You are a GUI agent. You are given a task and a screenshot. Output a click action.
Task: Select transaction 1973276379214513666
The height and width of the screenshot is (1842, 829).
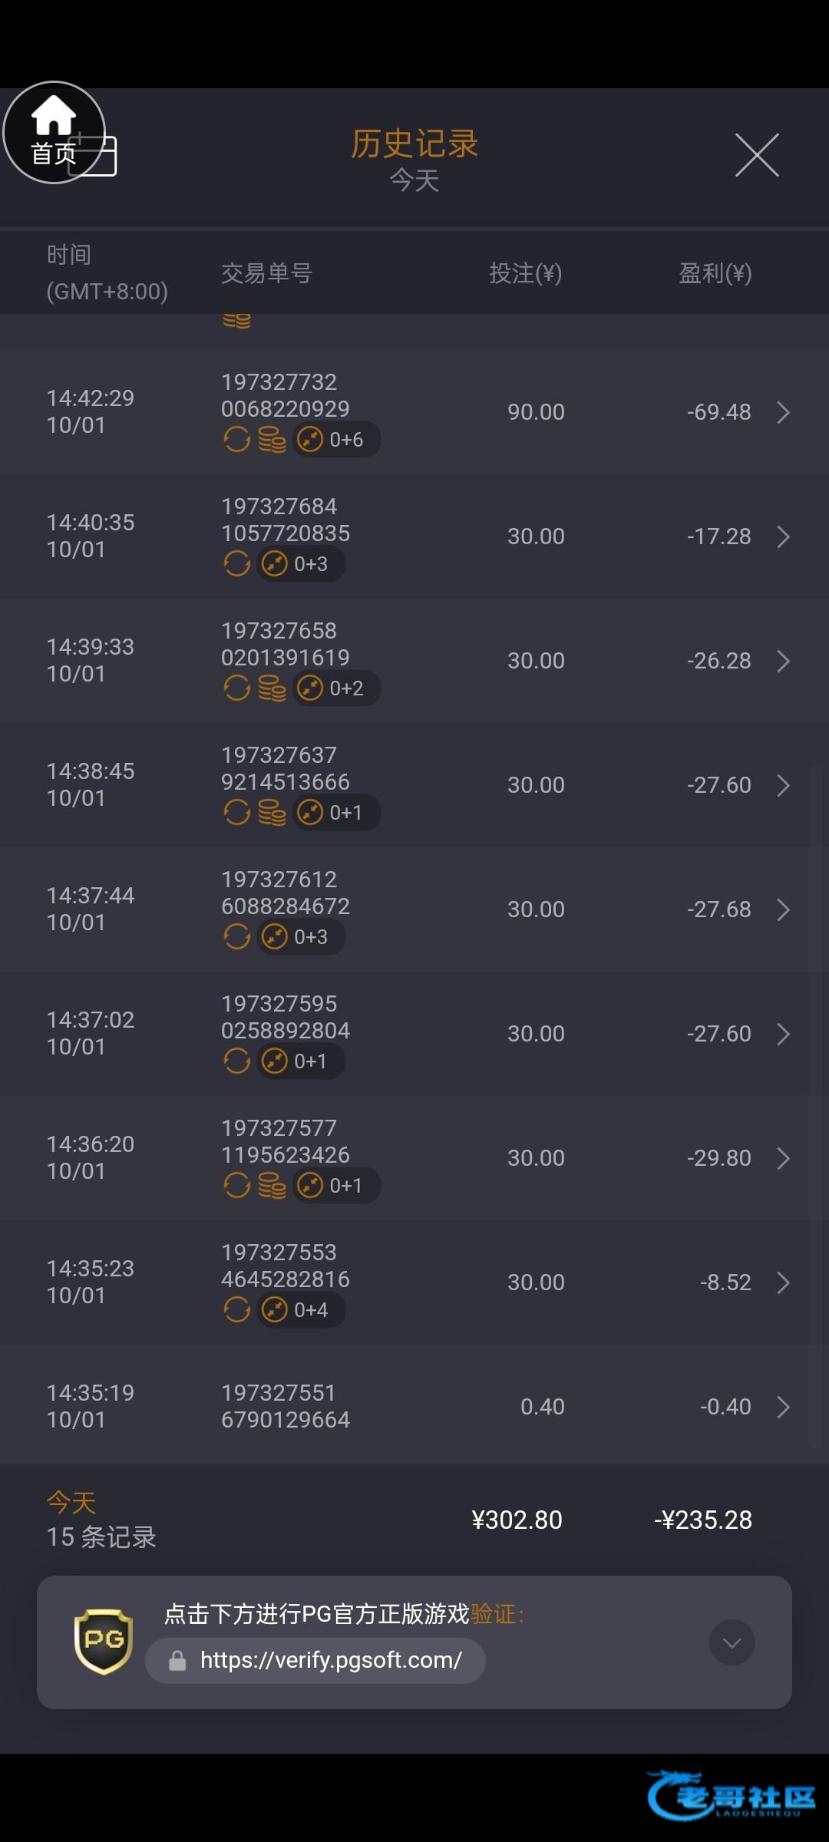pyautogui.click(x=285, y=768)
